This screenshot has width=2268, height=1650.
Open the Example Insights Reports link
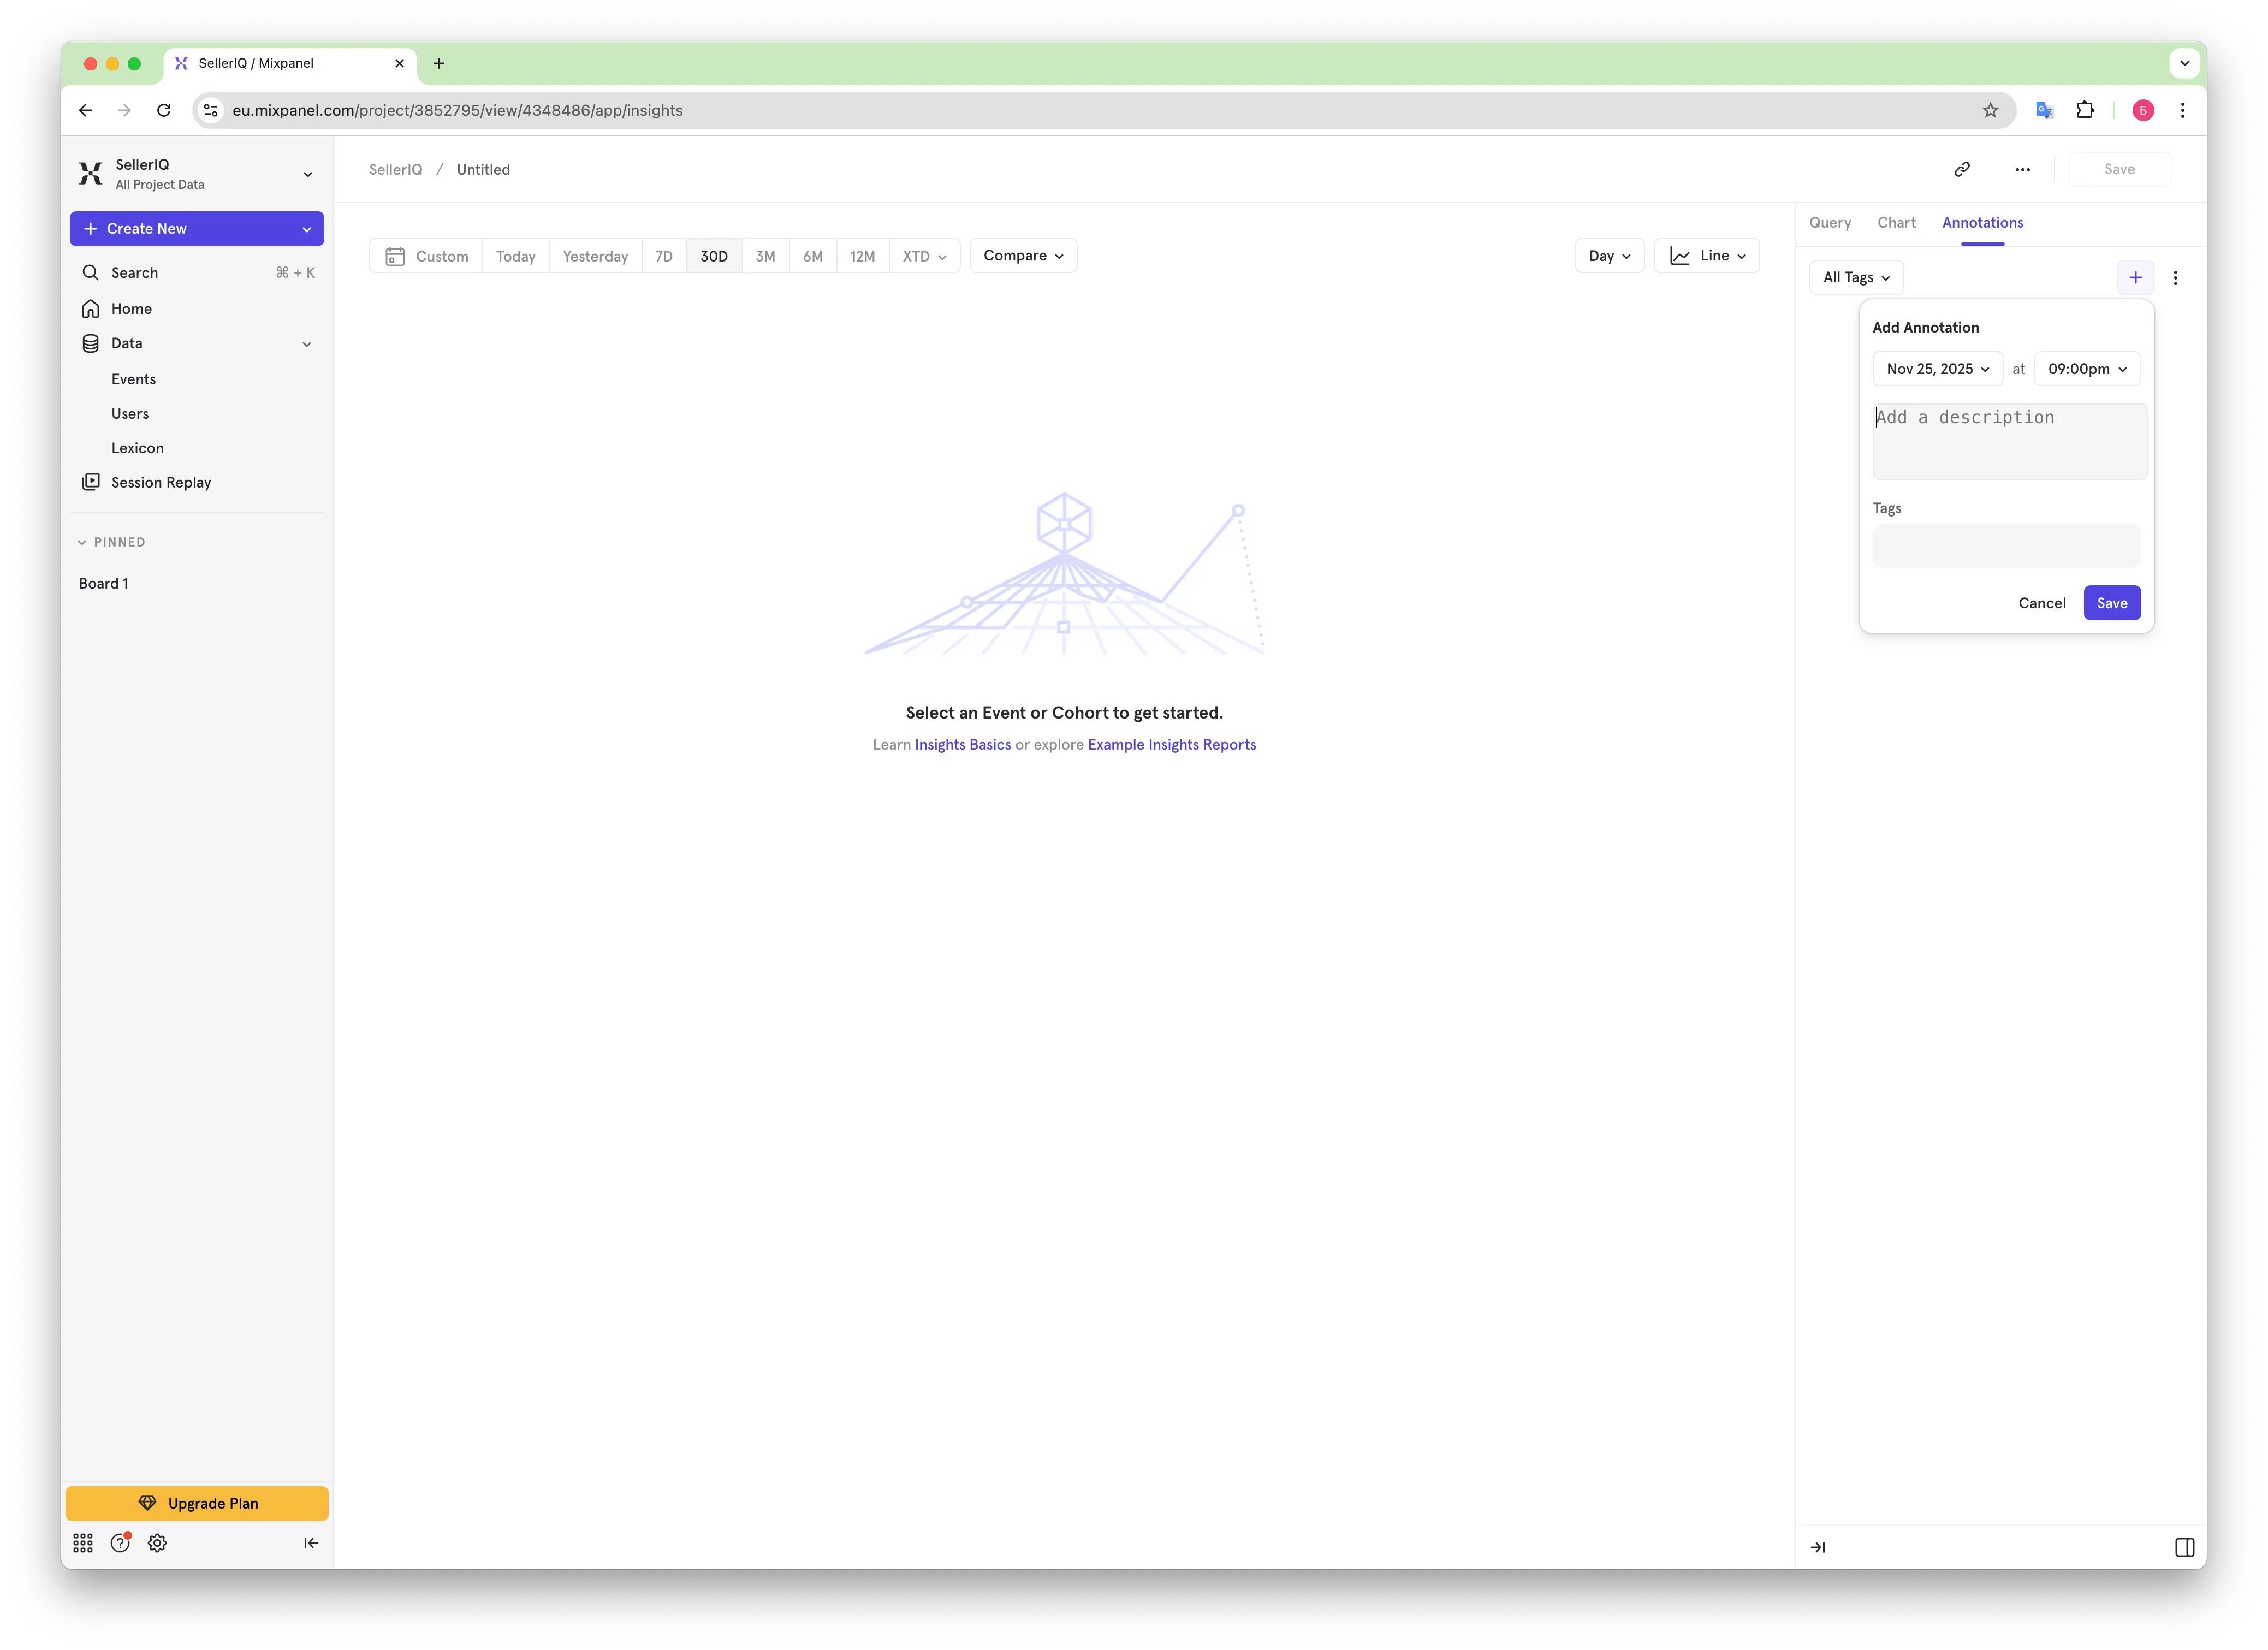pyautogui.click(x=1171, y=745)
